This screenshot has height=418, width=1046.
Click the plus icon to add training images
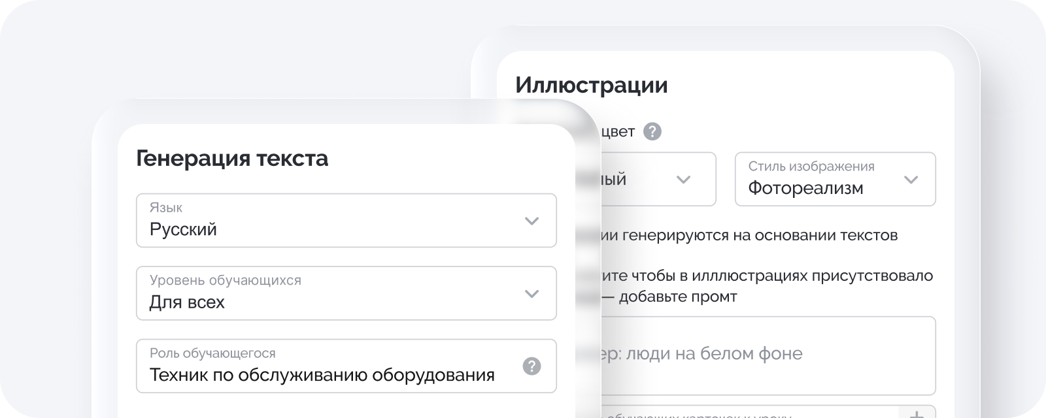[x=917, y=414]
